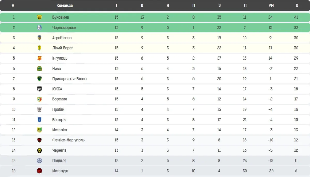Click the Чорноморець club crest
This screenshot has width=310, height=177.
tap(40, 28)
